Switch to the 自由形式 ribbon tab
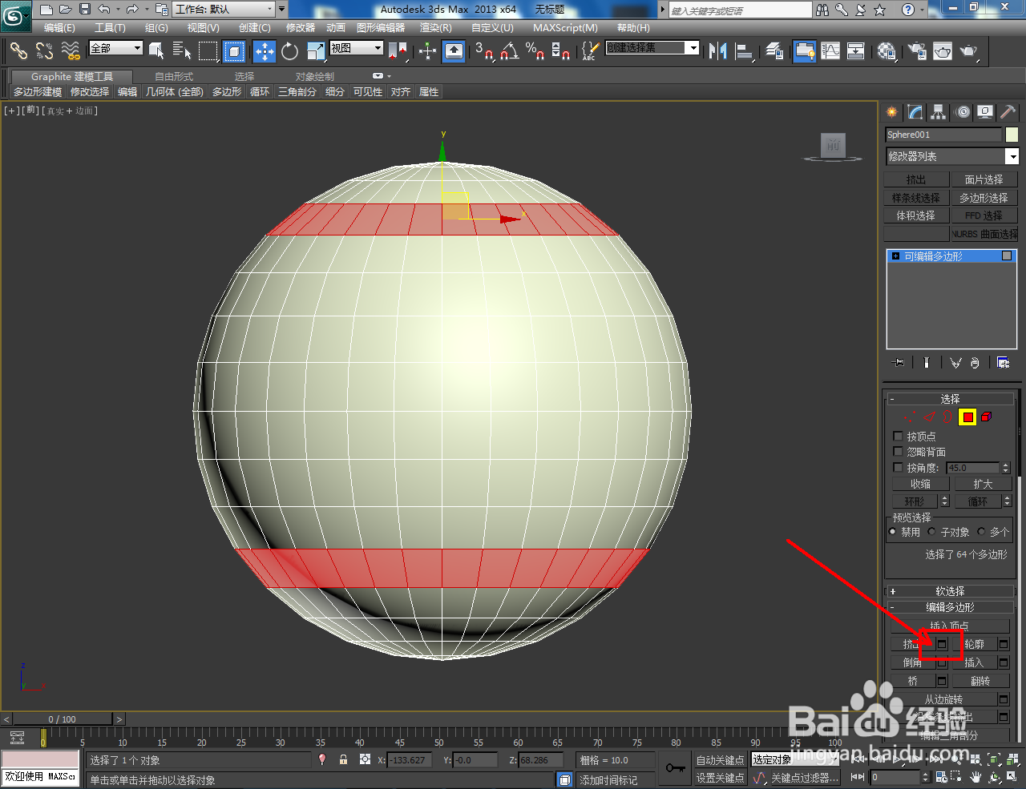 [x=174, y=76]
